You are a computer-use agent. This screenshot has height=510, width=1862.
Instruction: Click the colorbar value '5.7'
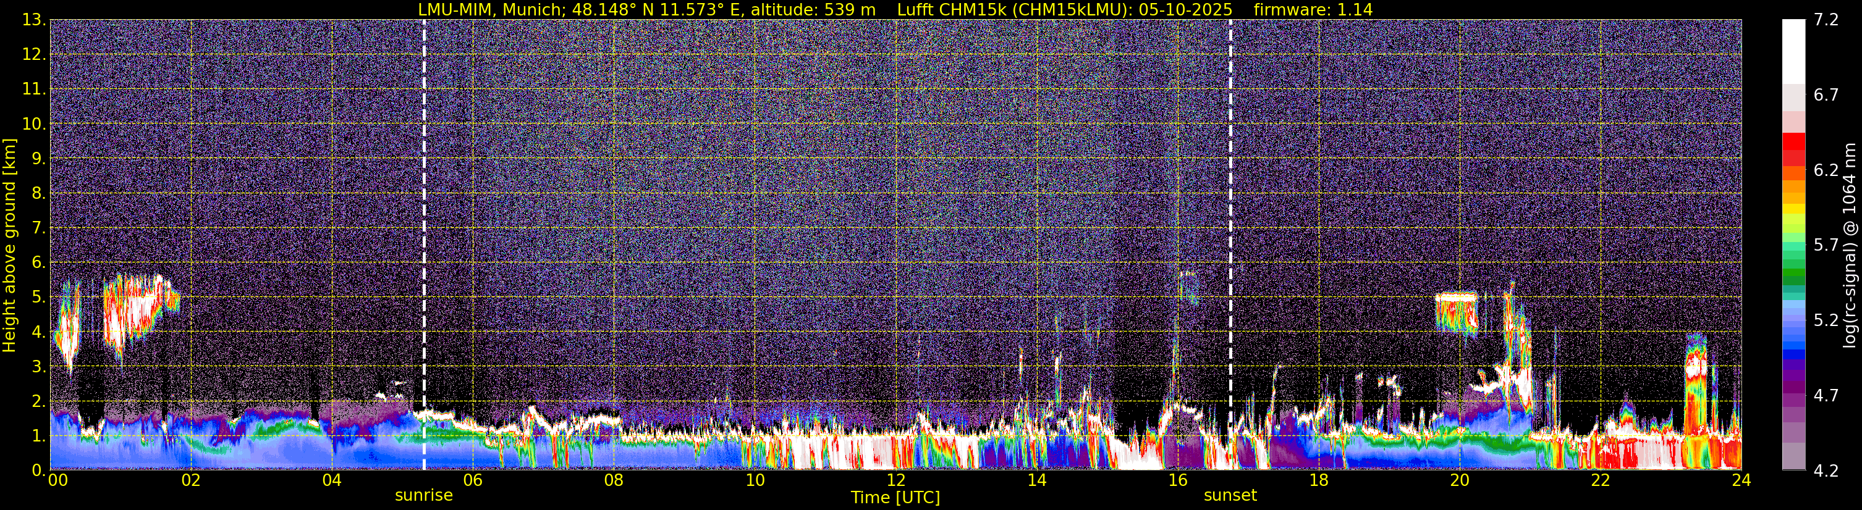(1826, 246)
